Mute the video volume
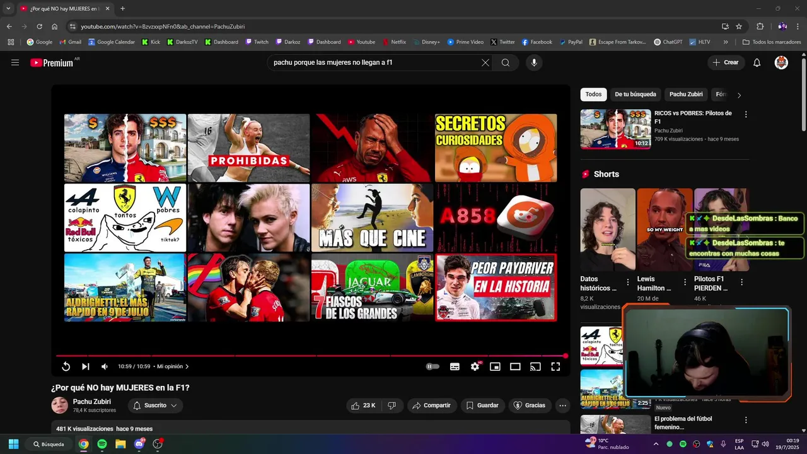The image size is (807, 454). 105,366
